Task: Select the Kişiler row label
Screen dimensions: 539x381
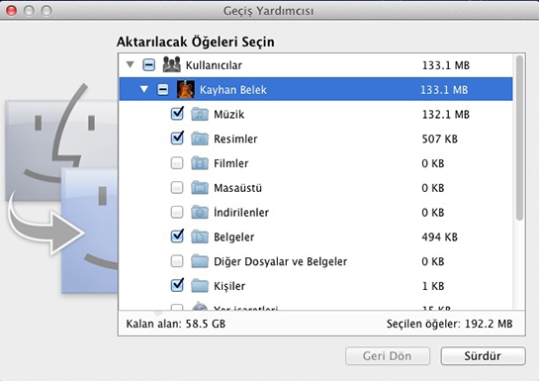Action: point(229,286)
